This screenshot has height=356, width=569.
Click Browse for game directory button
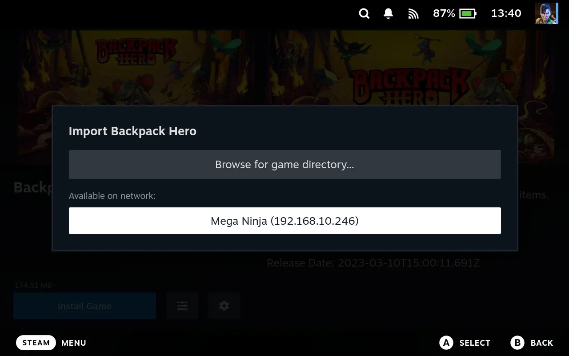coord(285,165)
